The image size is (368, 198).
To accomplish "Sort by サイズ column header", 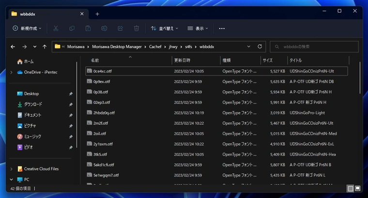I will pos(274,61).
